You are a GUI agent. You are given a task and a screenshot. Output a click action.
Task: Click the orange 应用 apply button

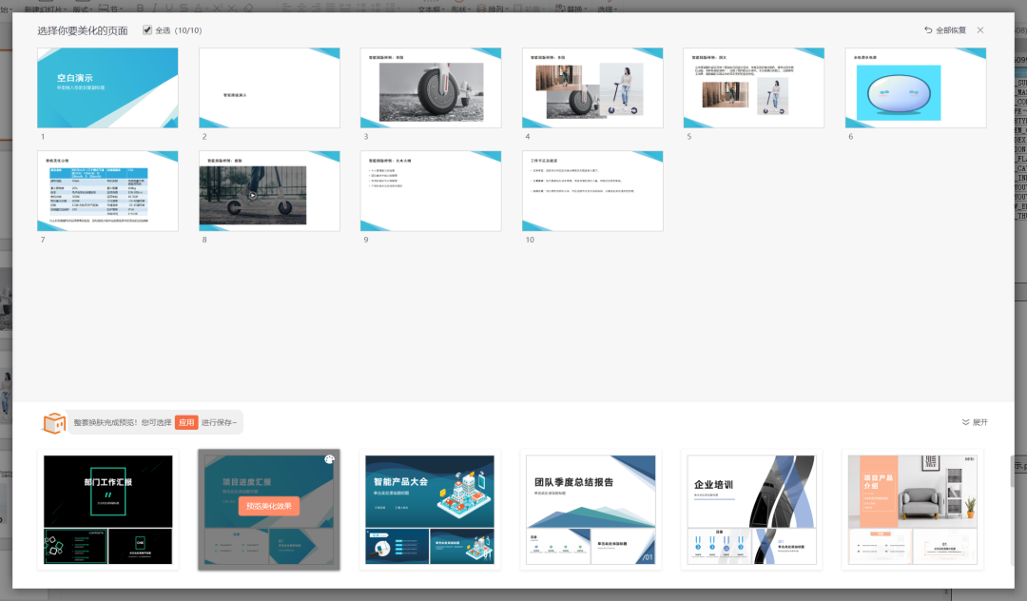pos(186,422)
